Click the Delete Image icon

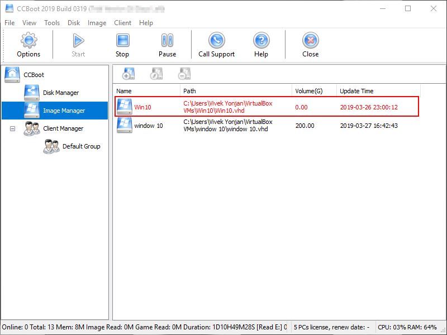(184, 74)
